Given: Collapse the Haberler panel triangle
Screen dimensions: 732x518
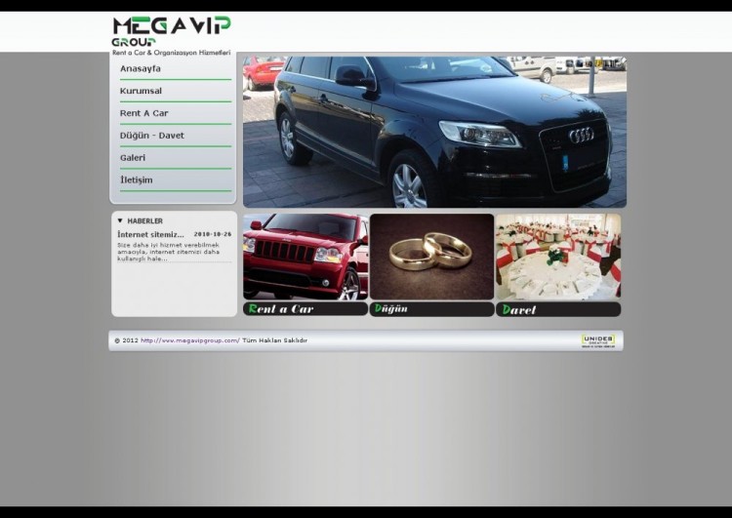Looking at the screenshot, I should [120, 221].
